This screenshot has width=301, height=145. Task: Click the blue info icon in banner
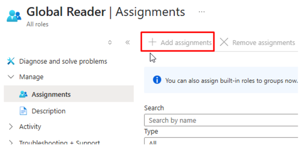[x=157, y=80]
